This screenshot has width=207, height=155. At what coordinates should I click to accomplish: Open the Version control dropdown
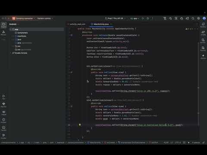tap(45, 19)
